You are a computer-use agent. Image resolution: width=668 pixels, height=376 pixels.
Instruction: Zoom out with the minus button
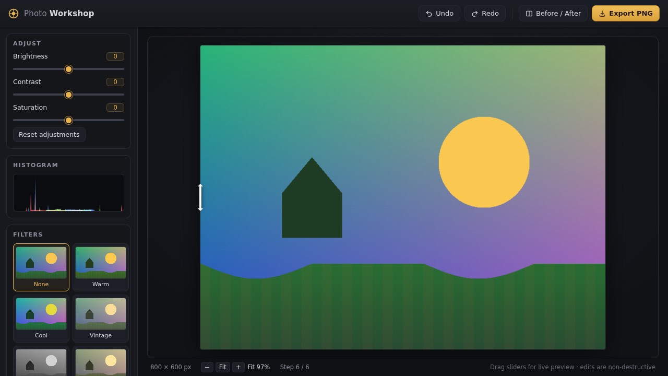click(x=207, y=367)
